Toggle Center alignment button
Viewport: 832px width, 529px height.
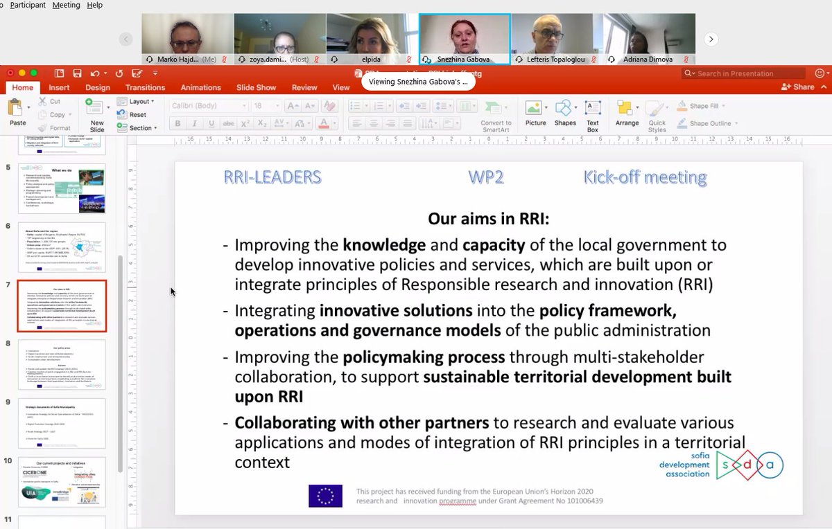[x=374, y=124]
